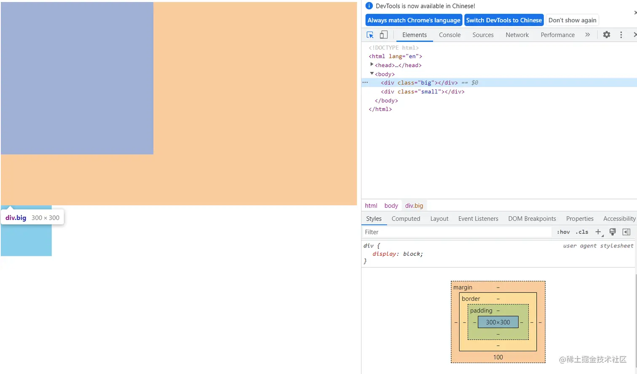The width and height of the screenshot is (637, 374).
Task: Click the div.big 300 × 300 tooltip
Action: [32, 218]
